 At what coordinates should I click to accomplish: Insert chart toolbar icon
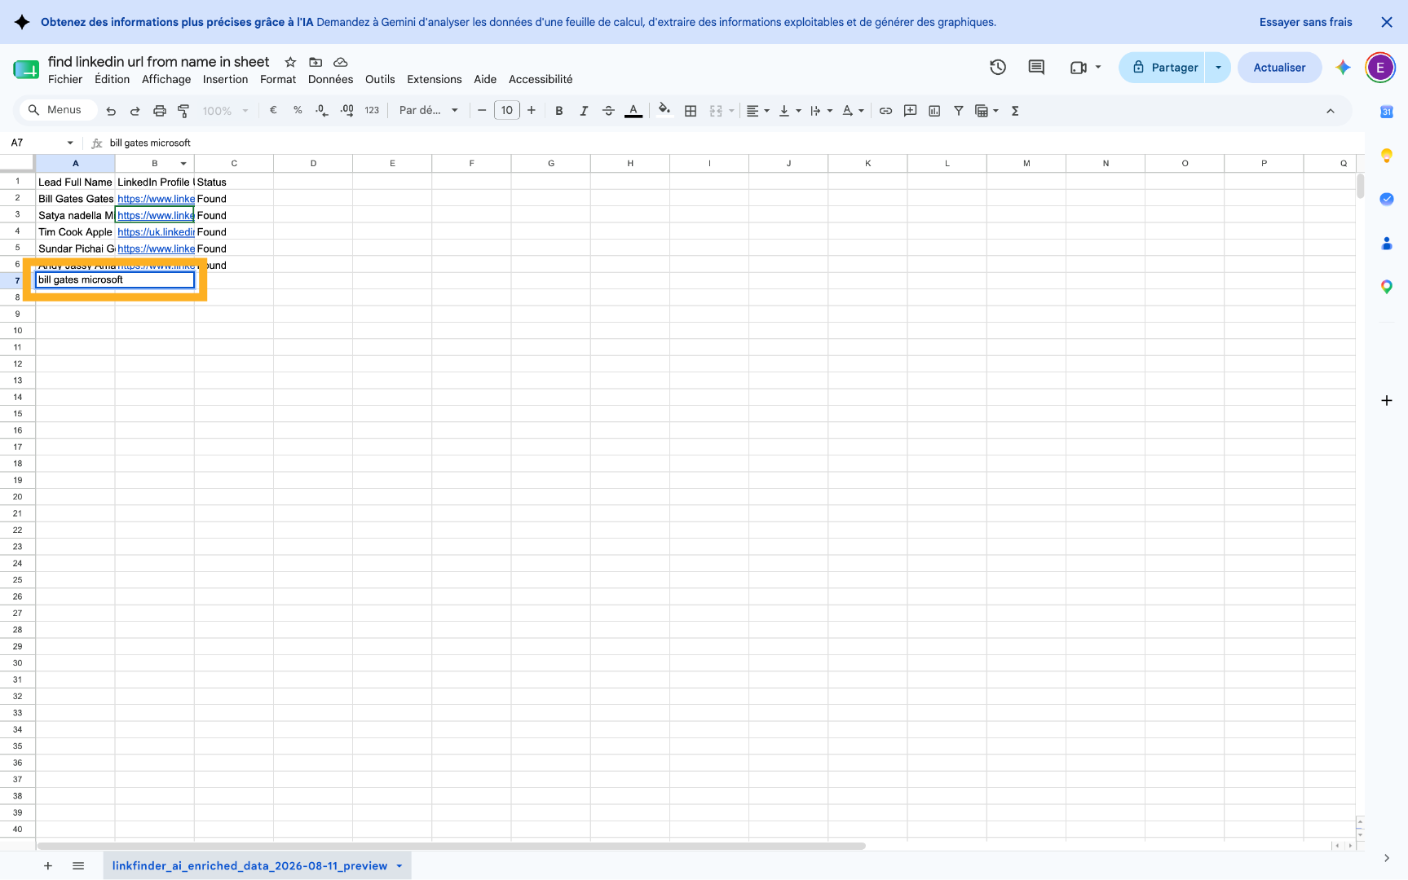(934, 111)
